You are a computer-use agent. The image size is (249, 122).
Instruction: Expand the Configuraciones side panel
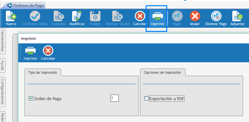[x=3, y=92]
